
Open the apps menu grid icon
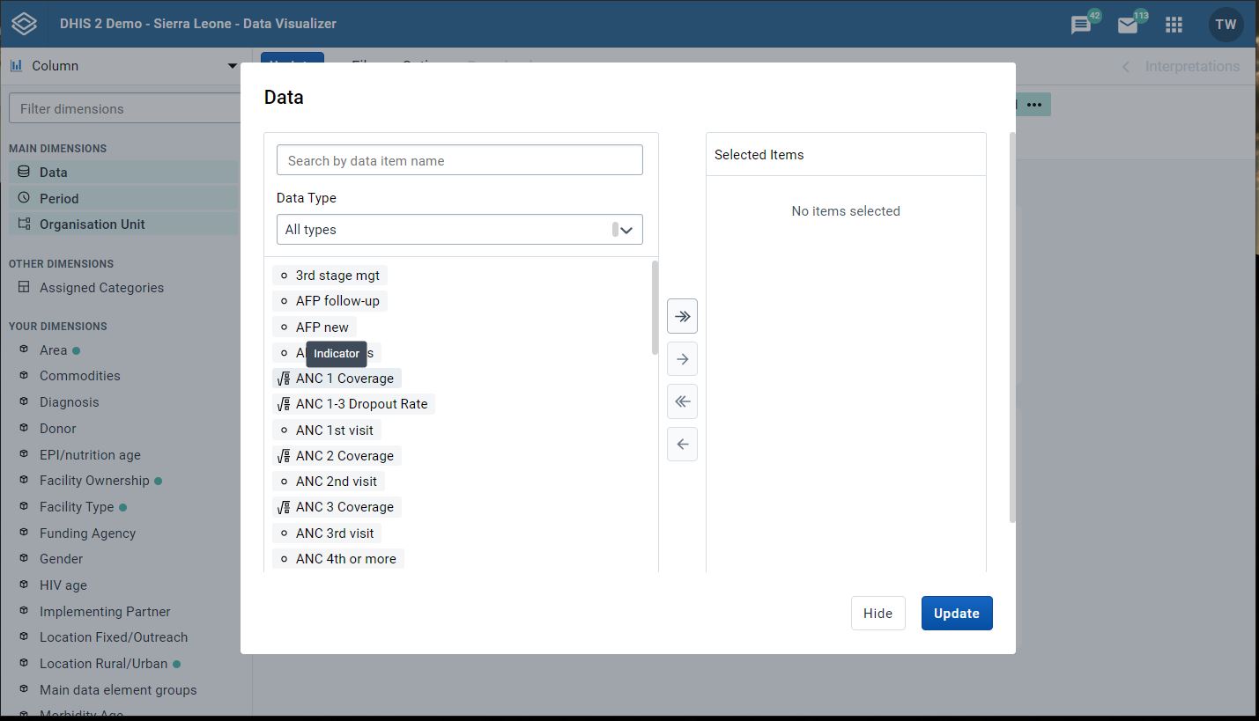(1174, 24)
